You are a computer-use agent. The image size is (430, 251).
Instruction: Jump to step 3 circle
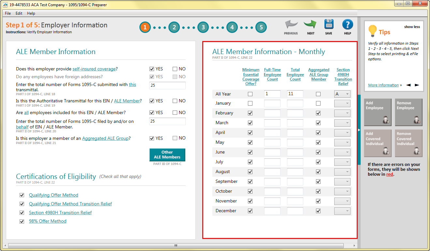[x=203, y=27]
